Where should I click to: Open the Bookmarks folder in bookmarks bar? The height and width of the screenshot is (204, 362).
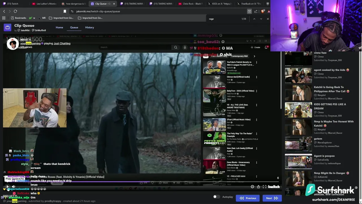(18, 18)
